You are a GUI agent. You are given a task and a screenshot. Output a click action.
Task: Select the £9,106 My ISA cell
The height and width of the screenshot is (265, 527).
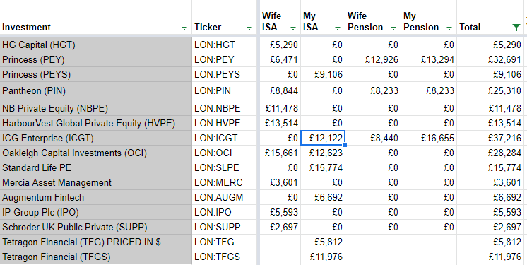click(x=323, y=74)
